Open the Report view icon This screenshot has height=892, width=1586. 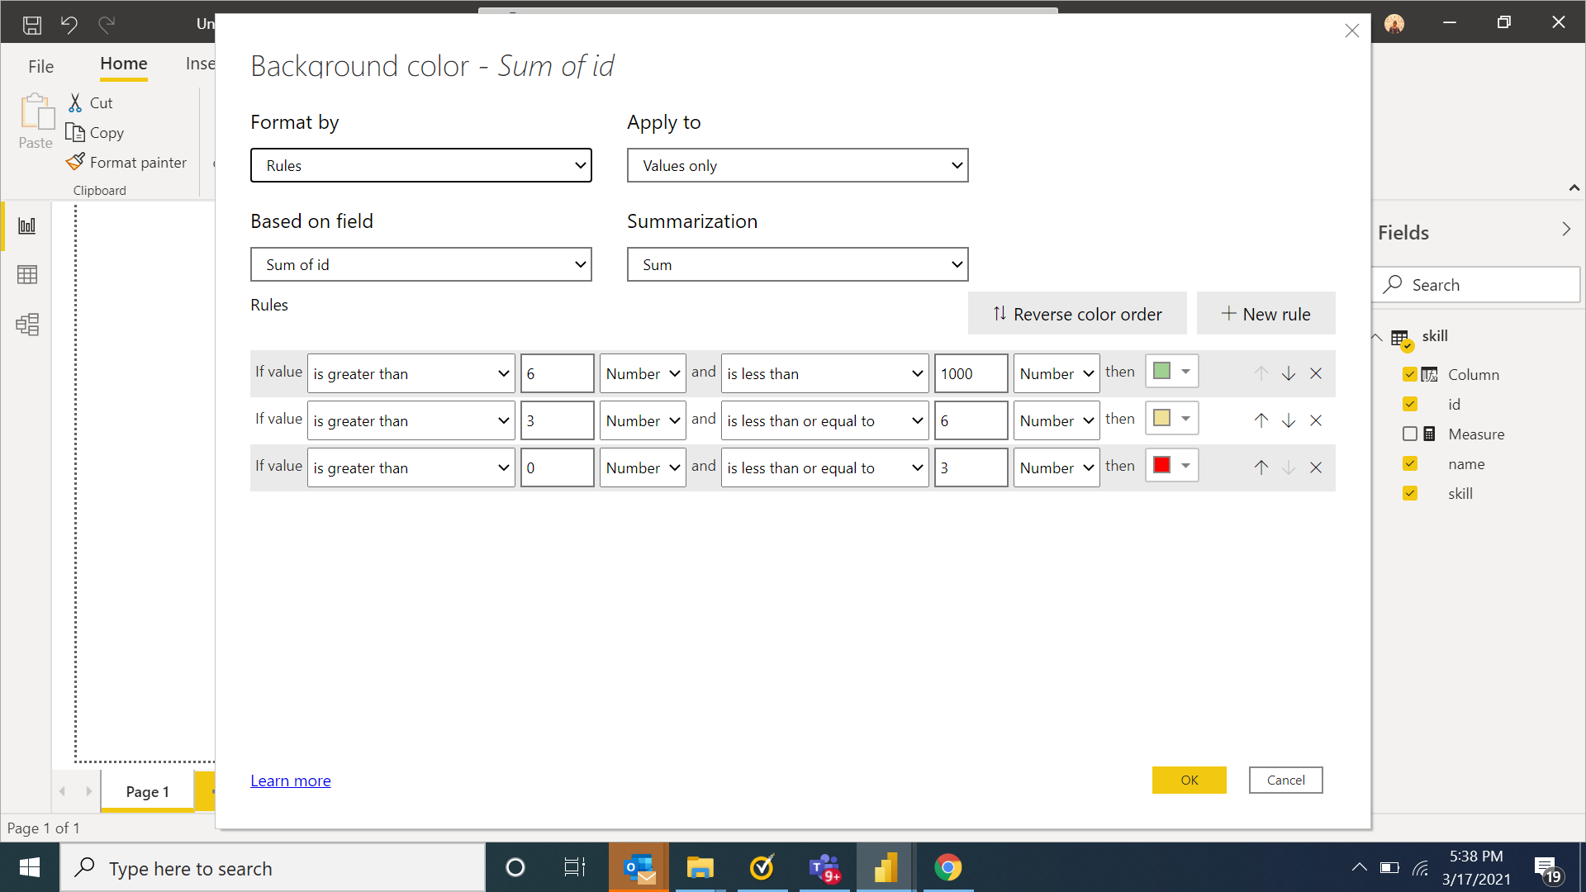tap(27, 225)
